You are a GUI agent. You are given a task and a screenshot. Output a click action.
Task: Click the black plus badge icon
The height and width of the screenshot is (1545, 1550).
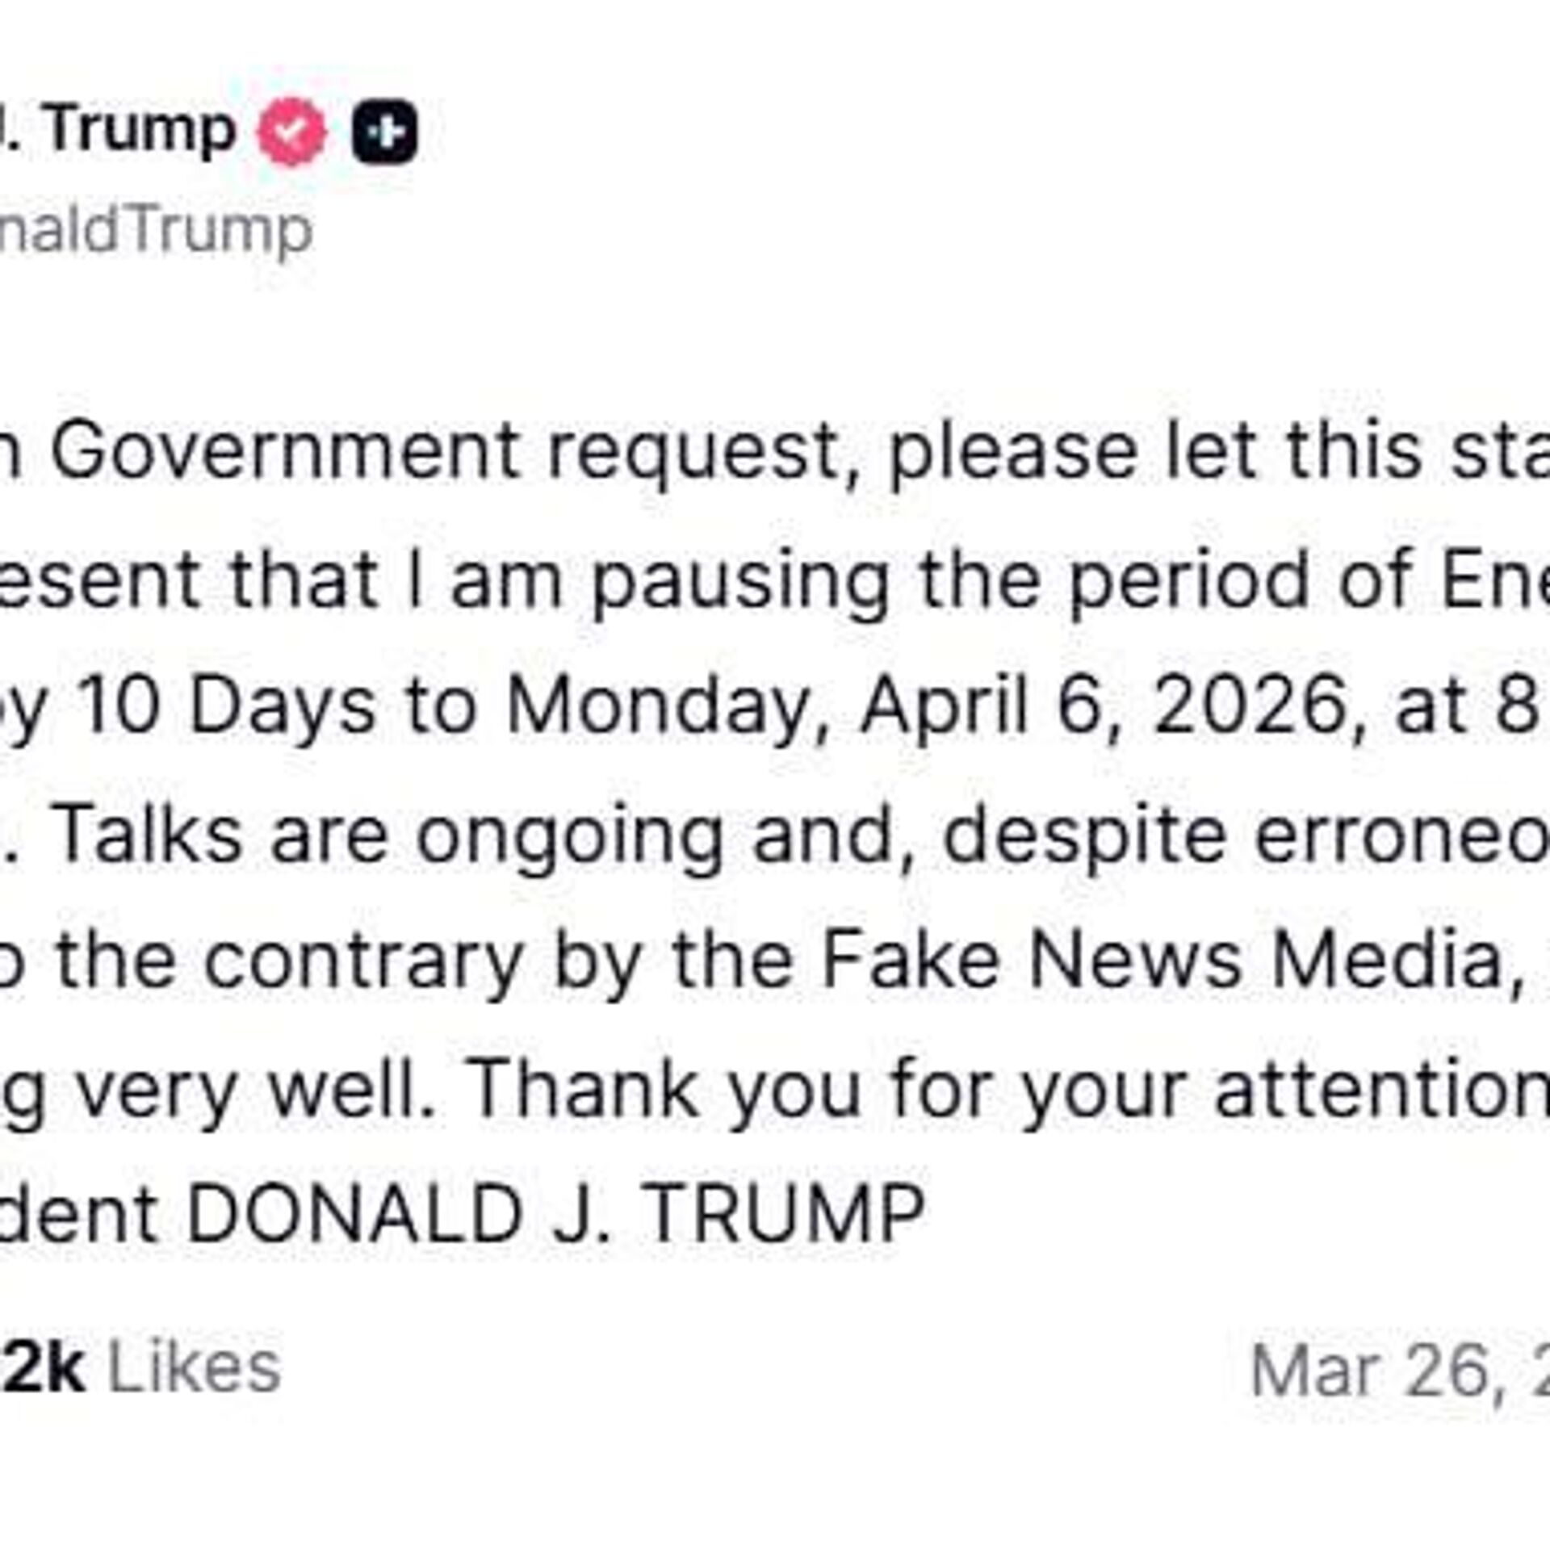pyautogui.click(x=385, y=132)
